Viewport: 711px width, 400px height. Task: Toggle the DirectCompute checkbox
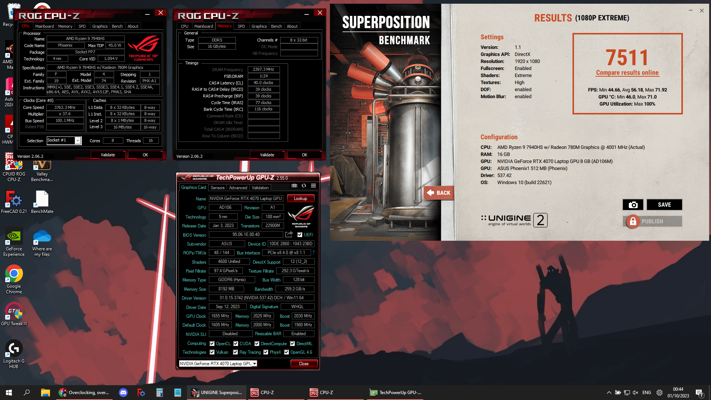(x=257, y=344)
